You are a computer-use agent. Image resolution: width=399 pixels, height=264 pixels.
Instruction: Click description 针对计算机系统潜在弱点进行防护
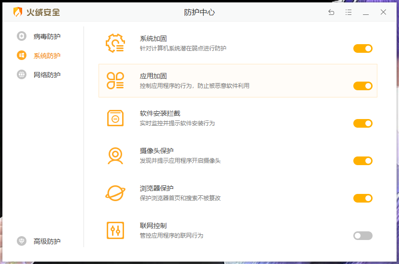183,48
